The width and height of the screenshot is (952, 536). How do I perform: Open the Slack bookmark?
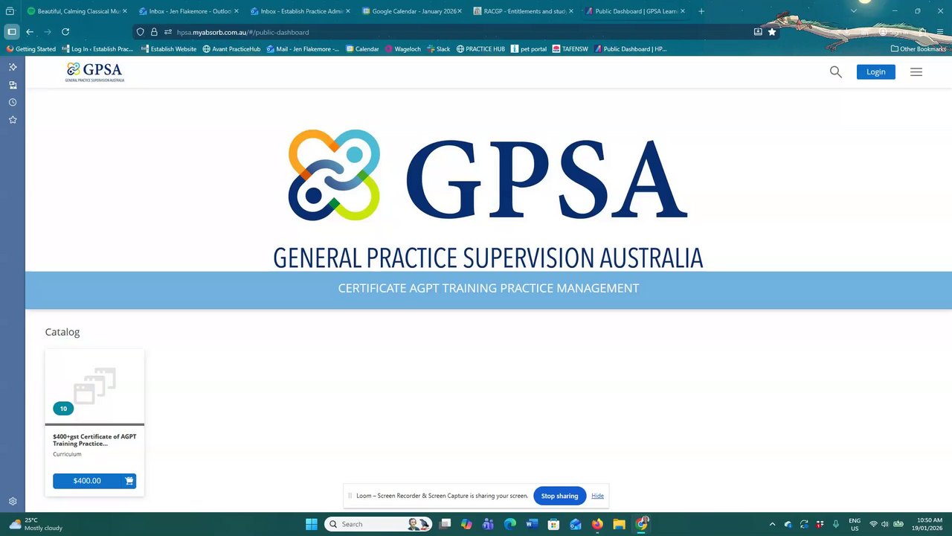coord(438,49)
